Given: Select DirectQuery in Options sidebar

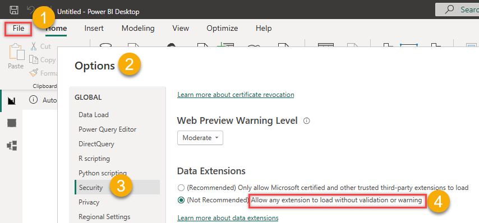Looking at the screenshot, I should pyautogui.click(x=96, y=144).
